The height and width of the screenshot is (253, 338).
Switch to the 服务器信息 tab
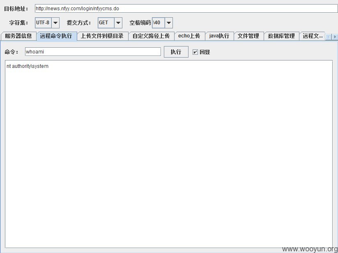coord(18,36)
